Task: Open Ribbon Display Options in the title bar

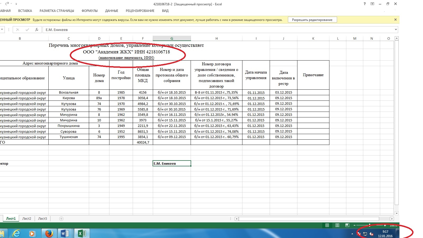Action: coord(373,4)
